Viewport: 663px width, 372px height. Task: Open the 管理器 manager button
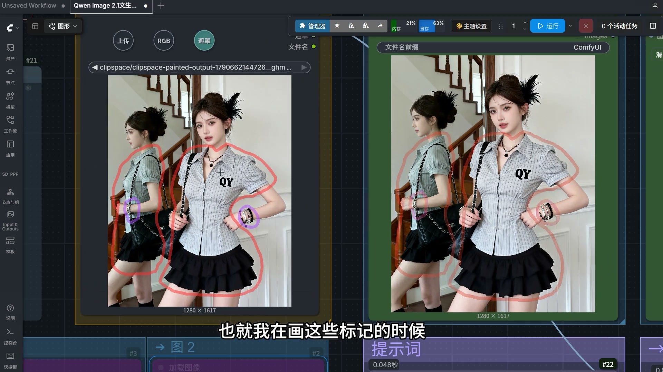click(x=313, y=26)
